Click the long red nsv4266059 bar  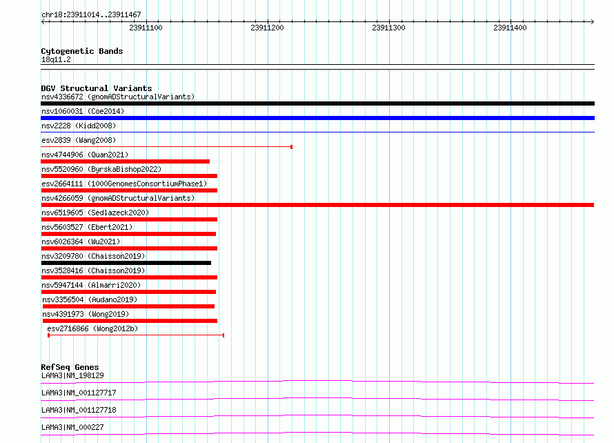317,205
